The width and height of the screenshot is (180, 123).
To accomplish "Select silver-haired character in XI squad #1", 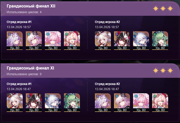I will (53, 102).
